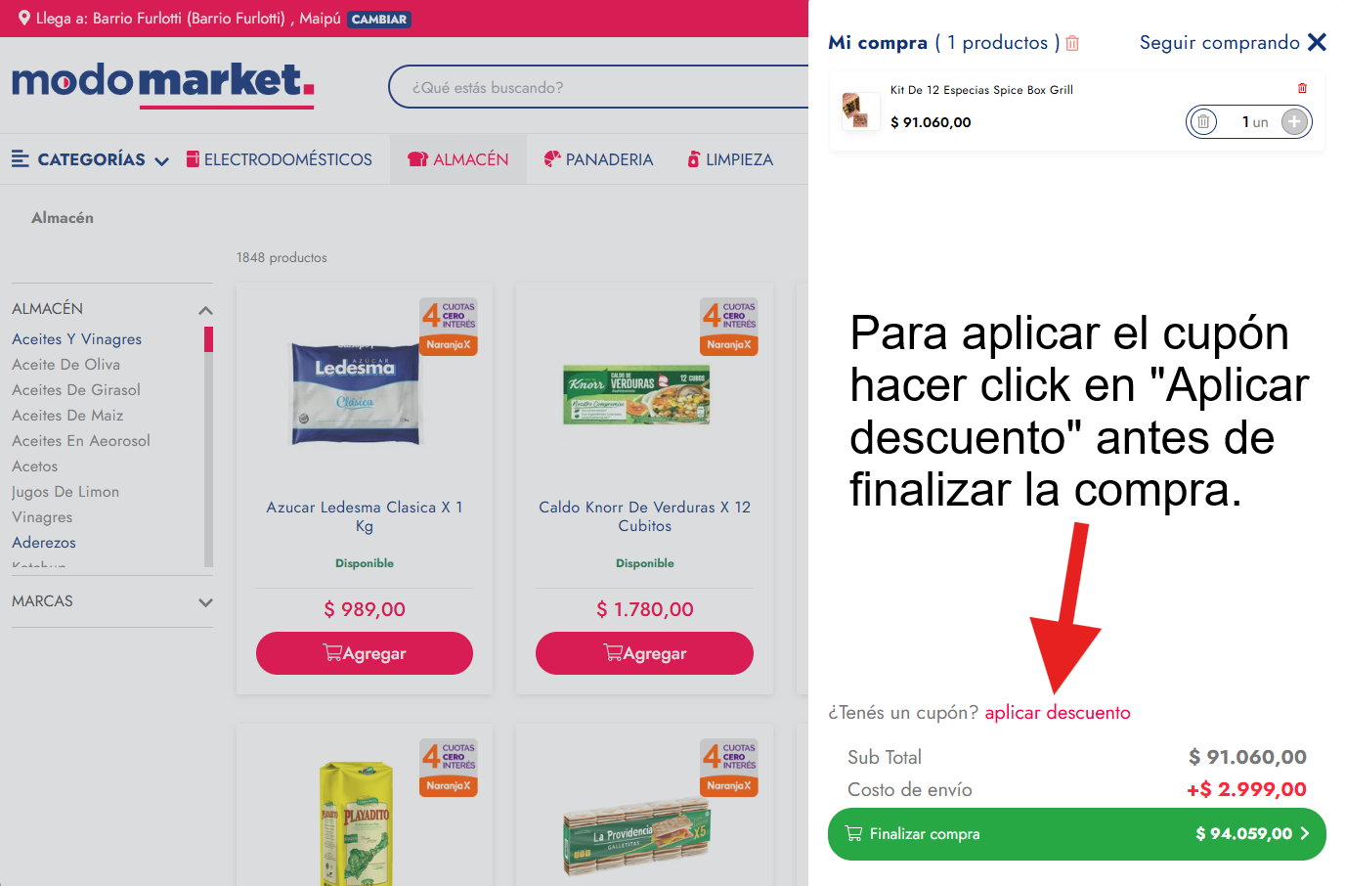Go to the PANADERIA category
The image size is (1345, 886).
[598, 159]
